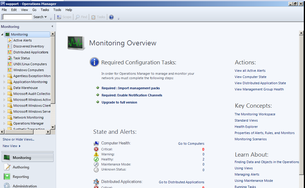
Task: Open the New View submenu arrow
Action: tap(20, 146)
